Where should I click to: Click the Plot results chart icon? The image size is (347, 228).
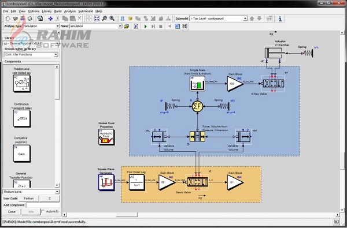pos(178,27)
